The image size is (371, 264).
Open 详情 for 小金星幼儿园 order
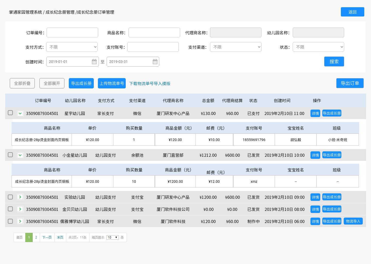315,155
